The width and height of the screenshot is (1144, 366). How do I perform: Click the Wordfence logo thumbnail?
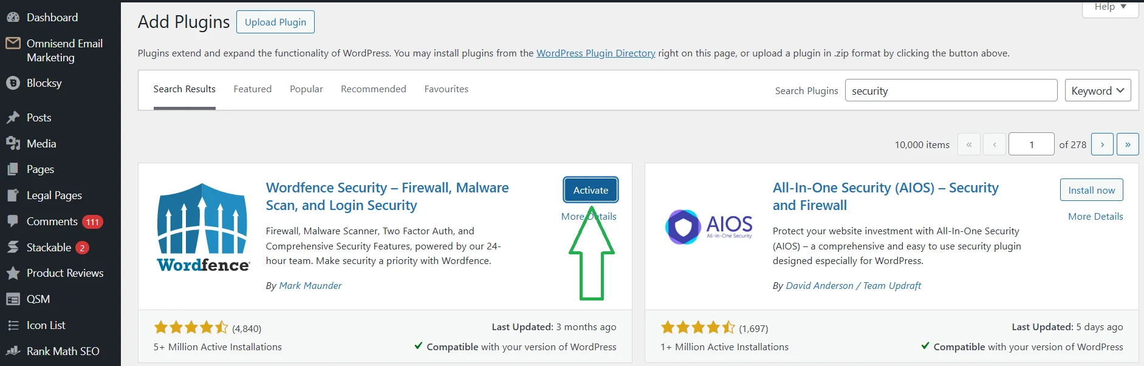(203, 228)
